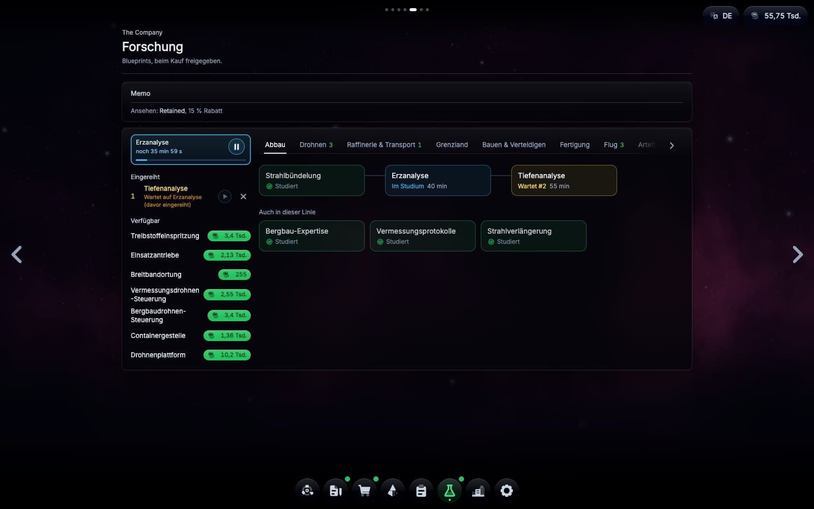Screen dimensions: 814x509
Task: Select the Abbau tab
Action: coord(275,145)
